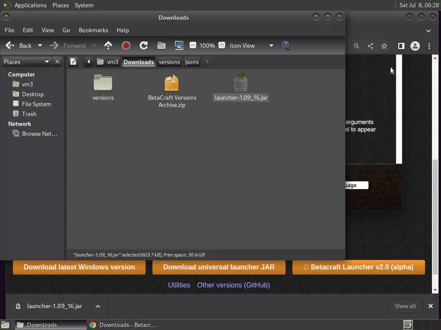Viewport: 441px width, 330px height.
Task: Select Desktop in Places sidebar
Action: tap(28, 94)
